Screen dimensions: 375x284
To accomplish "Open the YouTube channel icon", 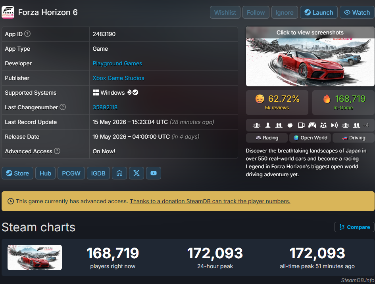I will pyautogui.click(x=154, y=173).
